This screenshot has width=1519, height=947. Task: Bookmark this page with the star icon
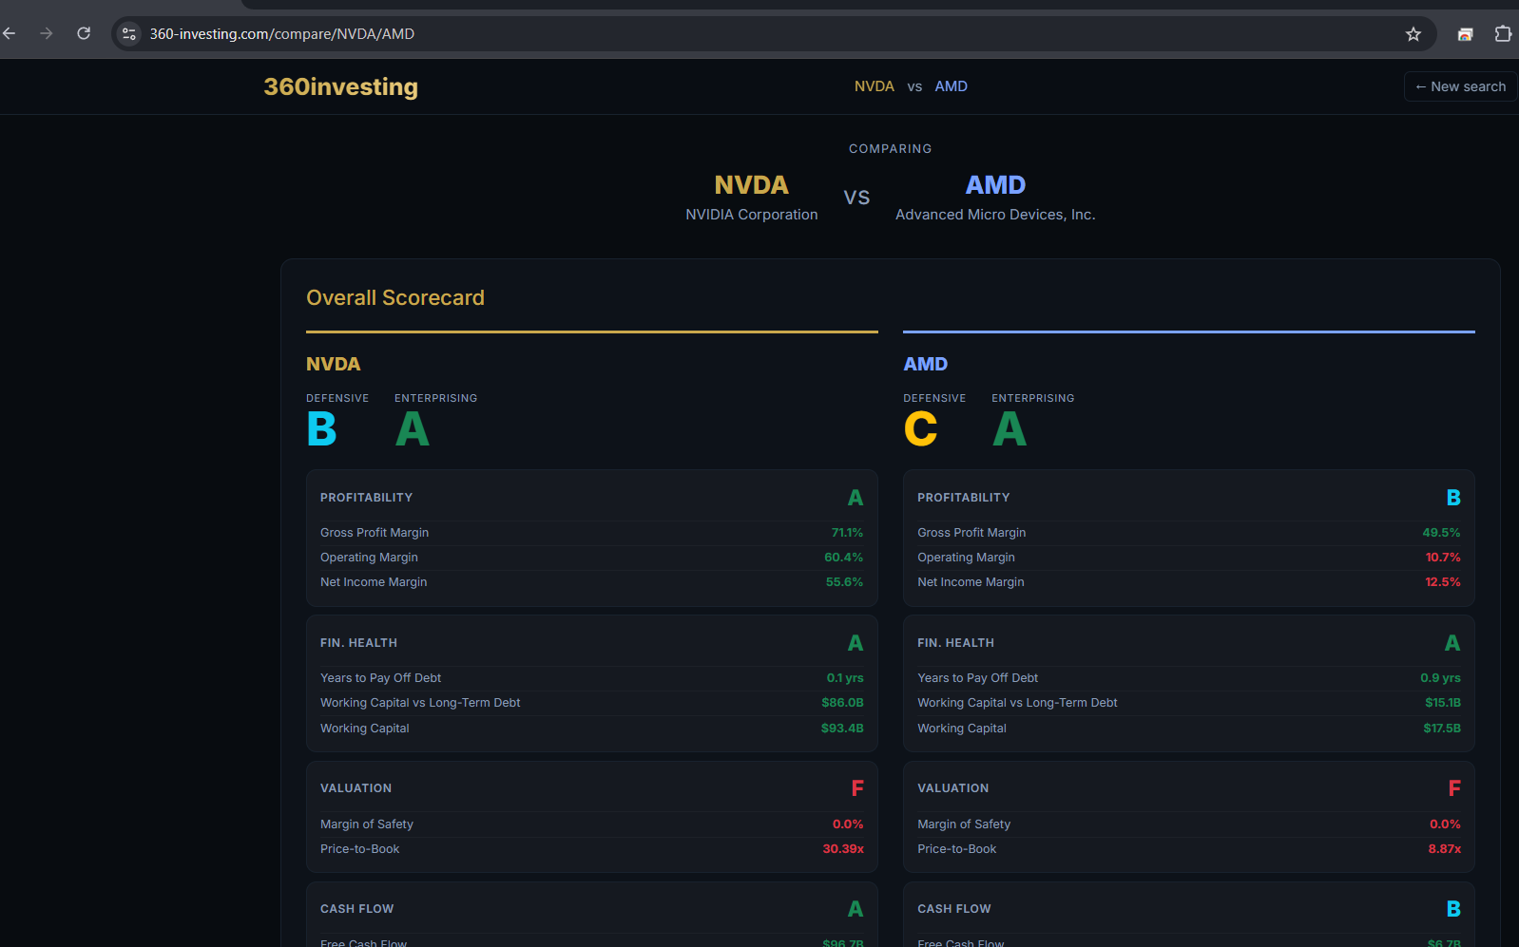point(1413,34)
